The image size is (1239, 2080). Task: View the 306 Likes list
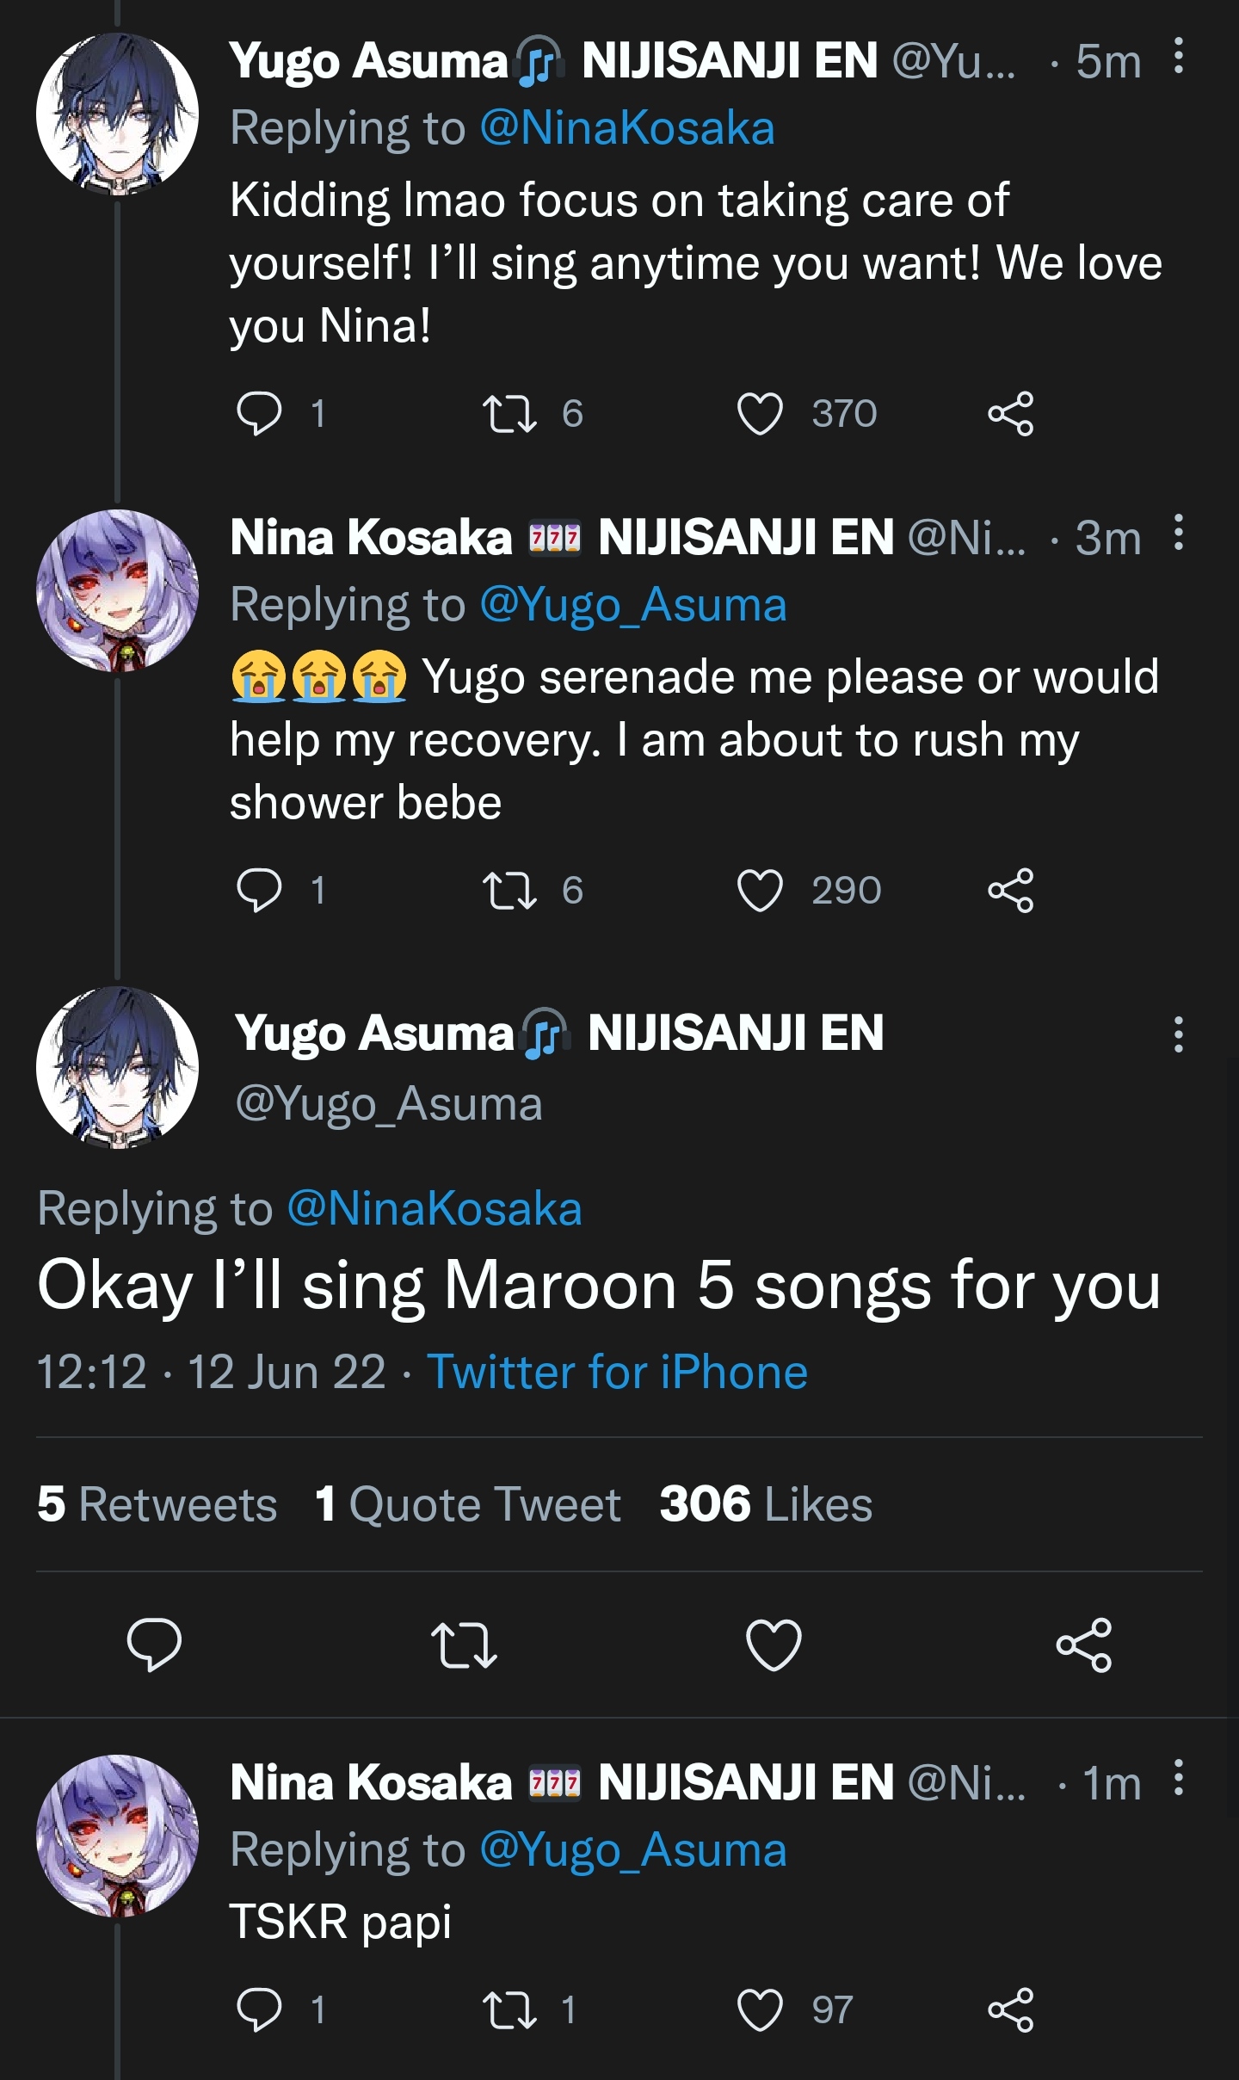click(x=766, y=1504)
